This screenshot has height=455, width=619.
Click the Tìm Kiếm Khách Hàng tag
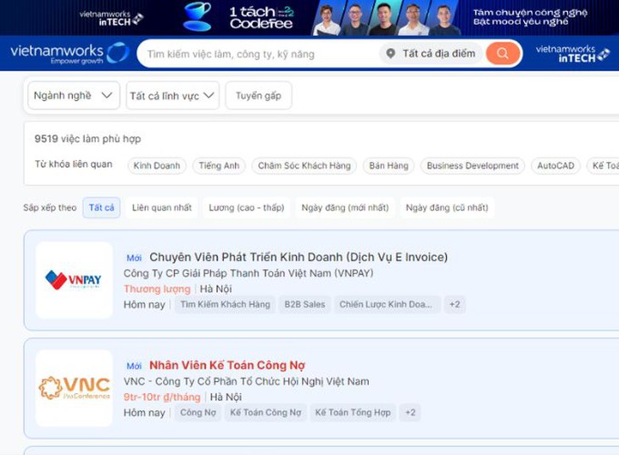[225, 304]
